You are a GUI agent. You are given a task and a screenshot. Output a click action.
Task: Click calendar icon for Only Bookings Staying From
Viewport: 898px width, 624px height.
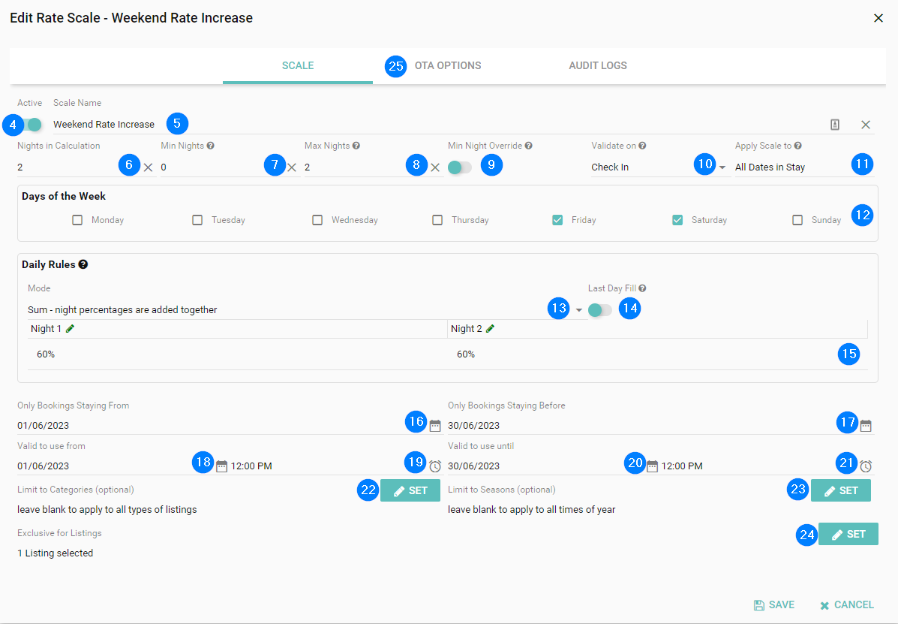[x=435, y=426]
